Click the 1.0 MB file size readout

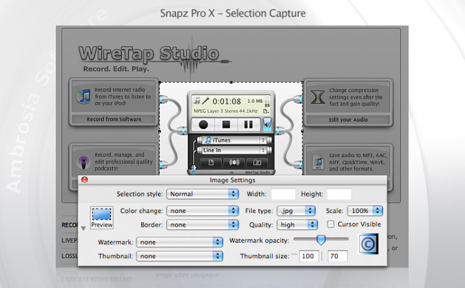pyautogui.click(x=255, y=101)
